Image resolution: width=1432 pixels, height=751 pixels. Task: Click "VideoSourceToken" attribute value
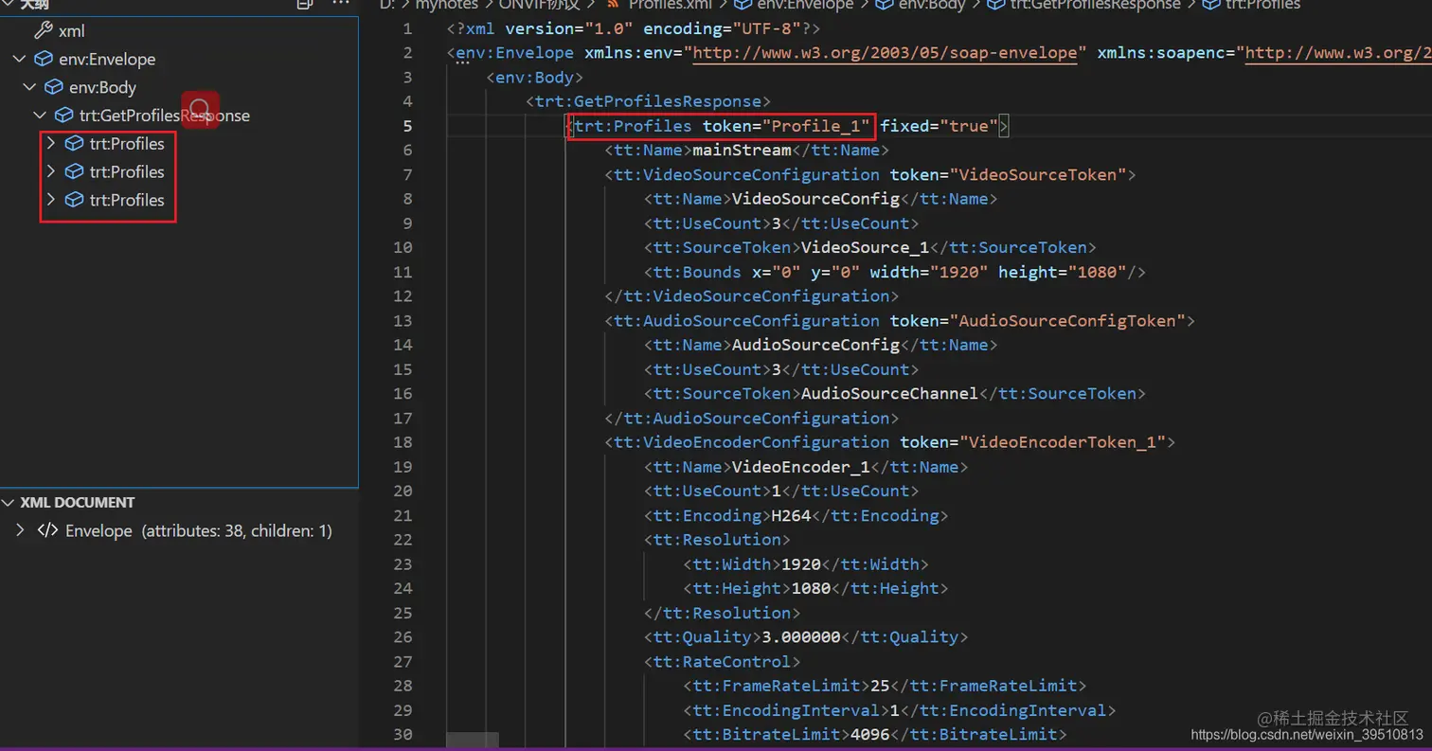[1036, 175]
